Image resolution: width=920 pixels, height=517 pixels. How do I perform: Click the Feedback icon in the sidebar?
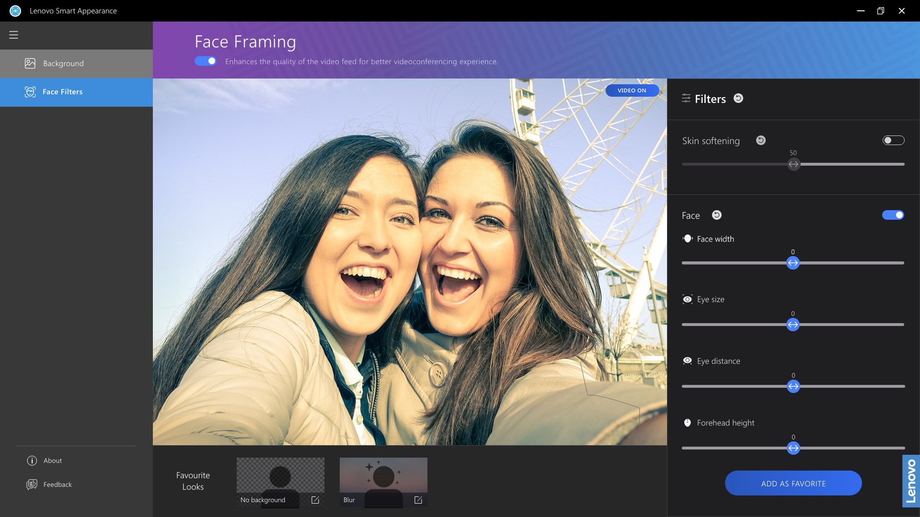32,484
